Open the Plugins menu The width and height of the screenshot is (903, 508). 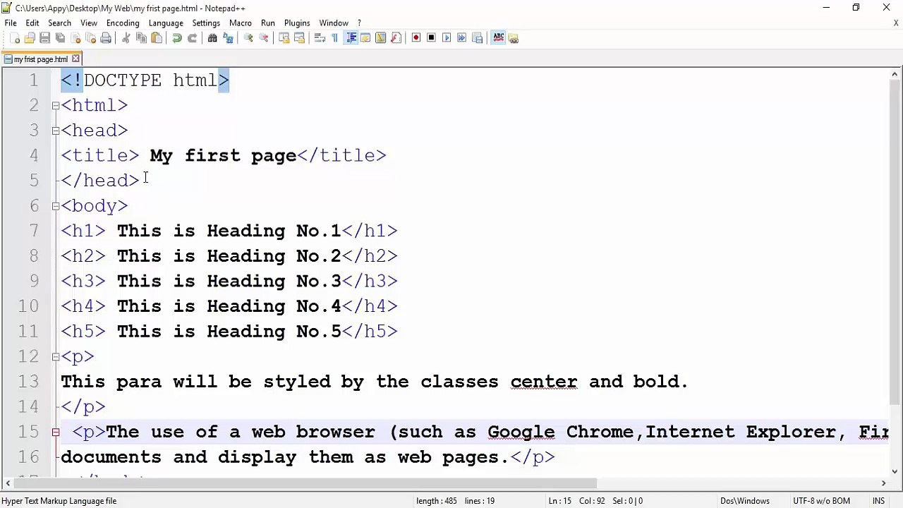click(x=297, y=23)
